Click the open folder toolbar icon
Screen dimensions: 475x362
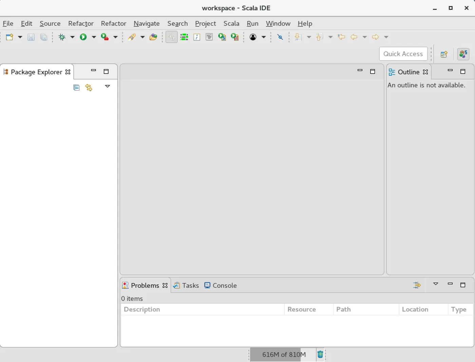(x=153, y=37)
